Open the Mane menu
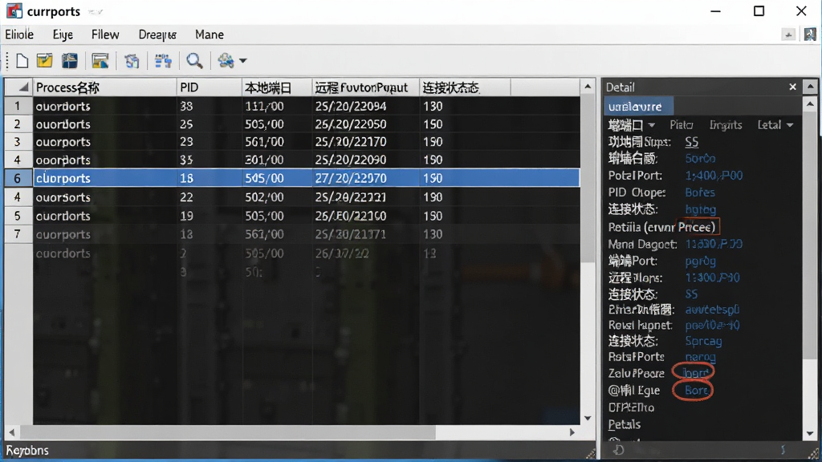Viewport: 822px width, 462px height. pyautogui.click(x=210, y=34)
